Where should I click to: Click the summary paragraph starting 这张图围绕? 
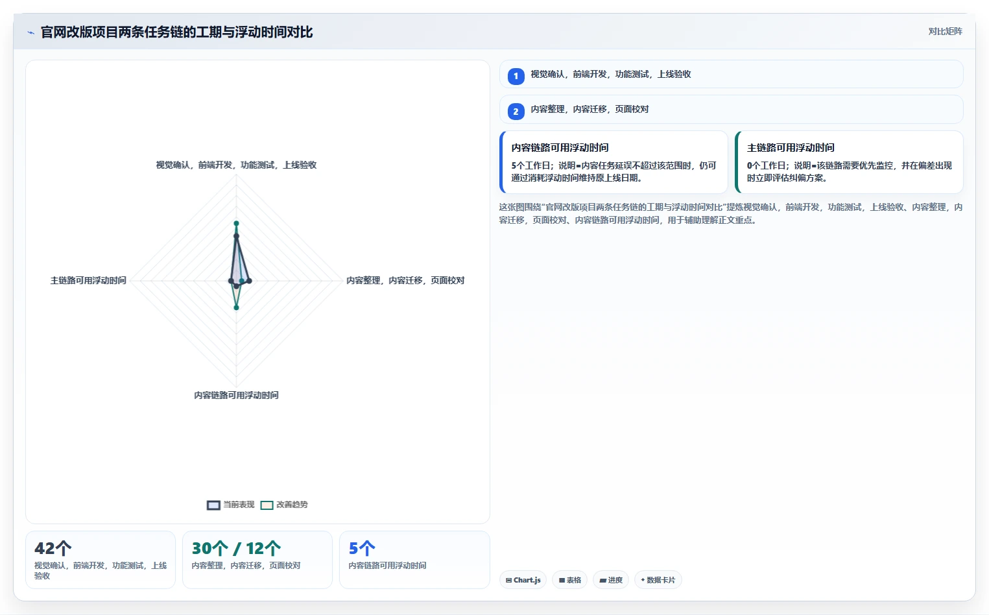731,213
